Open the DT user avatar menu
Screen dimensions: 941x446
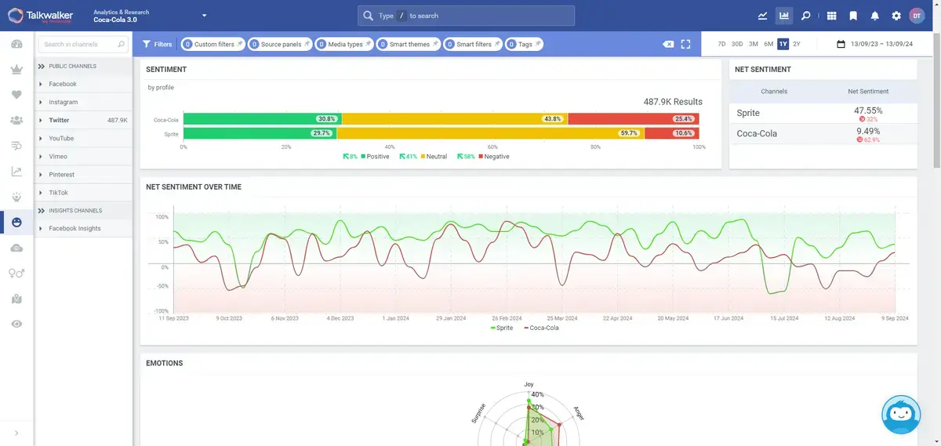click(917, 16)
